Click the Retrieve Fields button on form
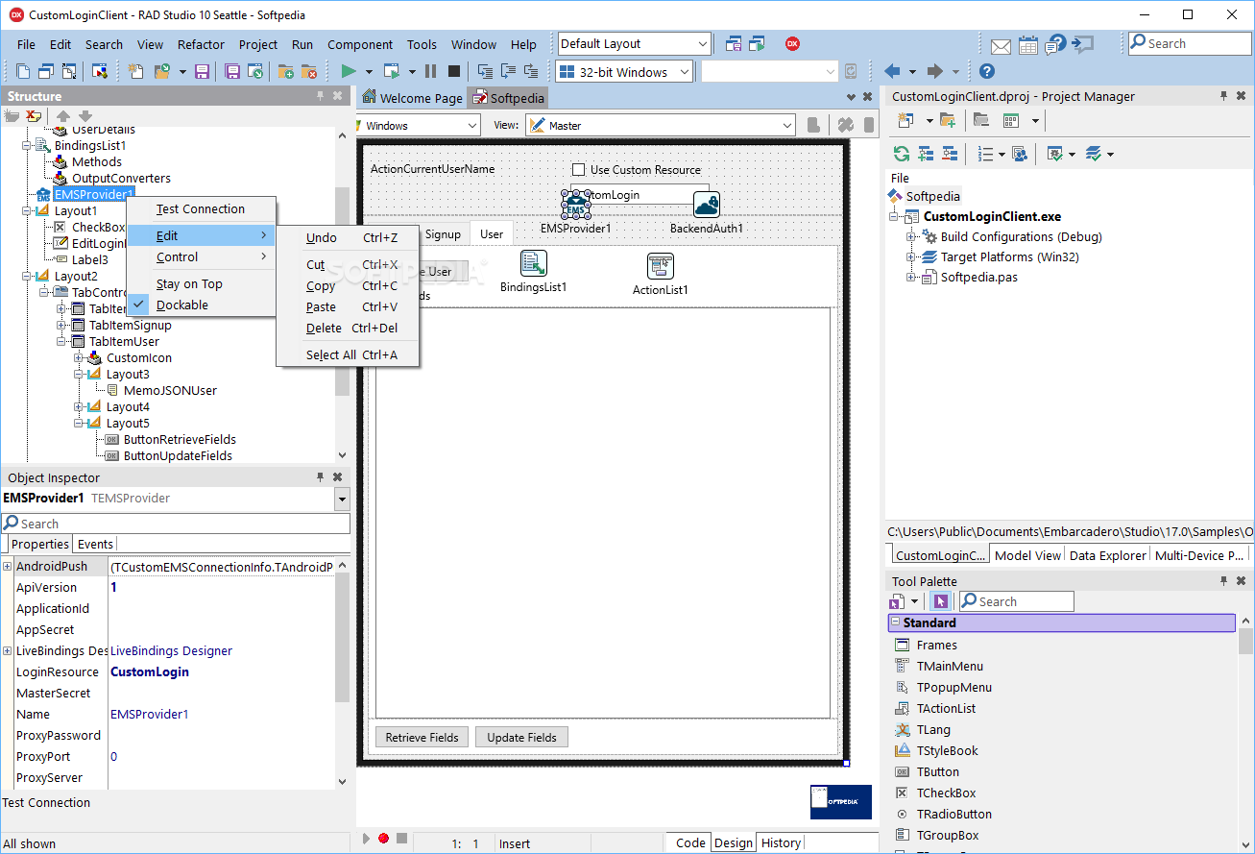The height and width of the screenshot is (854, 1255). (x=422, y=737)
